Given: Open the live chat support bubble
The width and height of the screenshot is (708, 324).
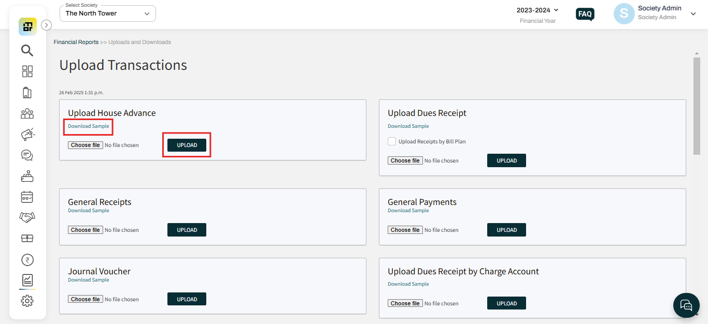Looking at the screenshot, I should coord(686,305).
